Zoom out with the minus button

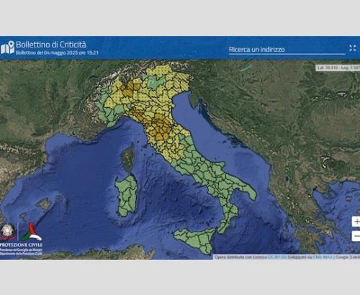click(356, 236)
